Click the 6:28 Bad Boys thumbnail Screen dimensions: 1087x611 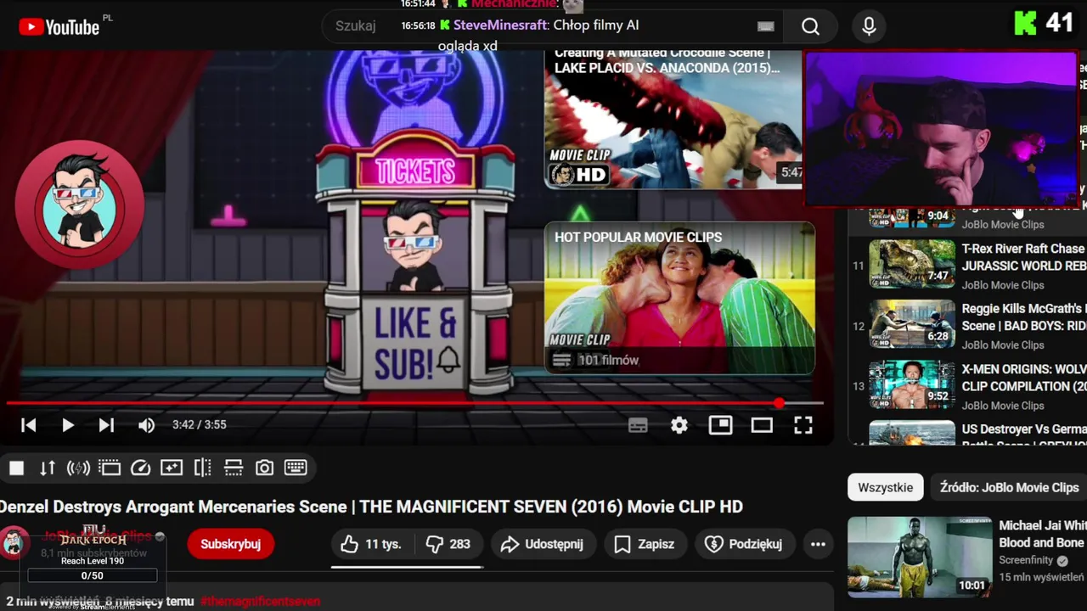912,324
